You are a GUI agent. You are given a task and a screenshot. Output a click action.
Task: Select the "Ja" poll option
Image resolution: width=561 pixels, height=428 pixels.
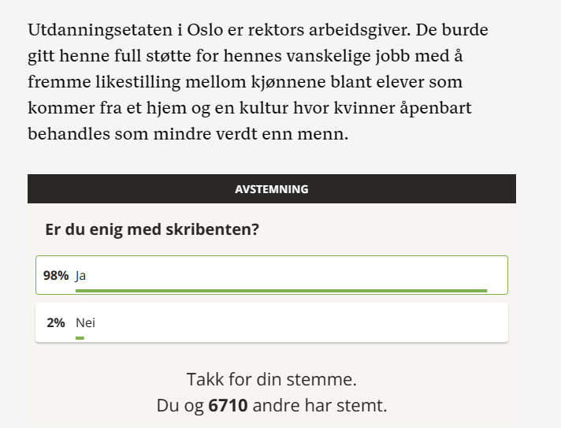tap(272, 275)
